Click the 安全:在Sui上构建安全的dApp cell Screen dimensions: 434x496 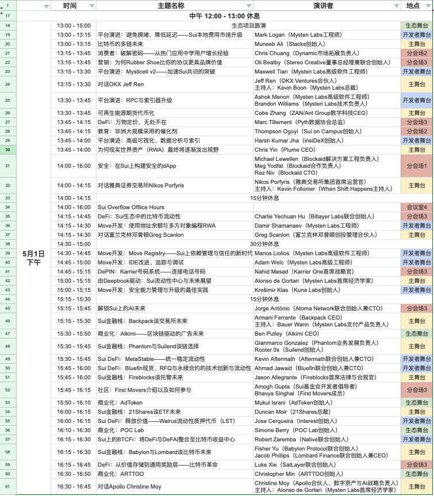(x=175, y=166)
